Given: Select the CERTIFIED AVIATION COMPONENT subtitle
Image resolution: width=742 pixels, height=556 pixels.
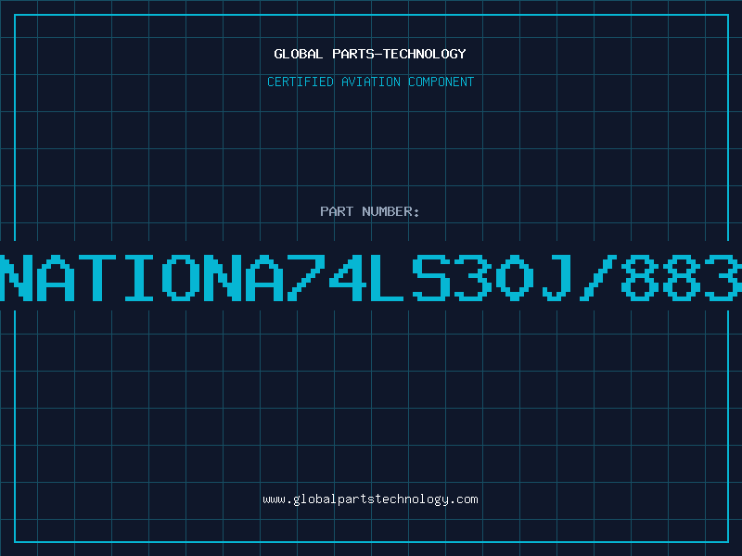Looking at the screenshot, I should pos(370,82).
